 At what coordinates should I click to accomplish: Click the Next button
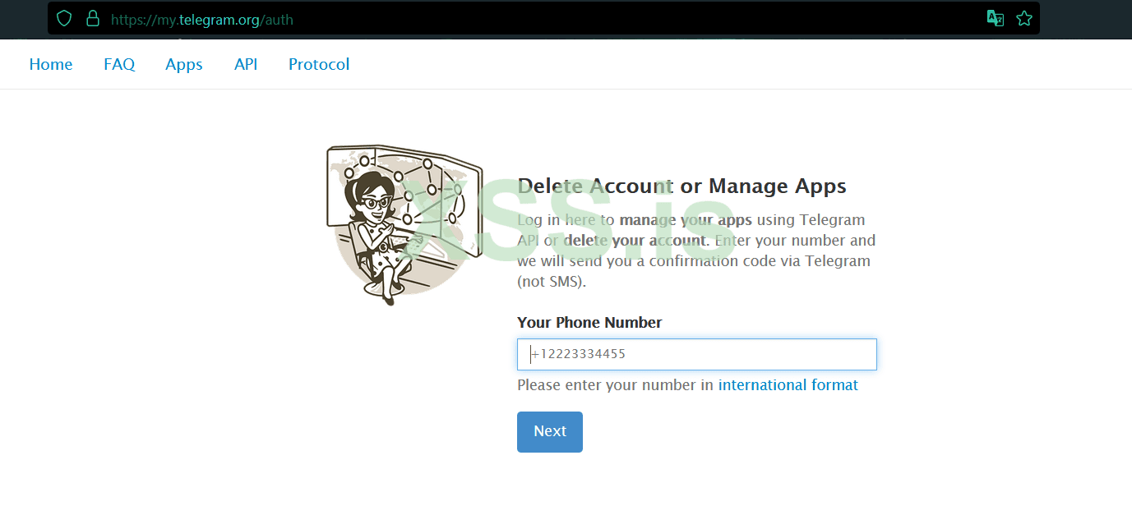pyautogui.click(x=550, y=432)
